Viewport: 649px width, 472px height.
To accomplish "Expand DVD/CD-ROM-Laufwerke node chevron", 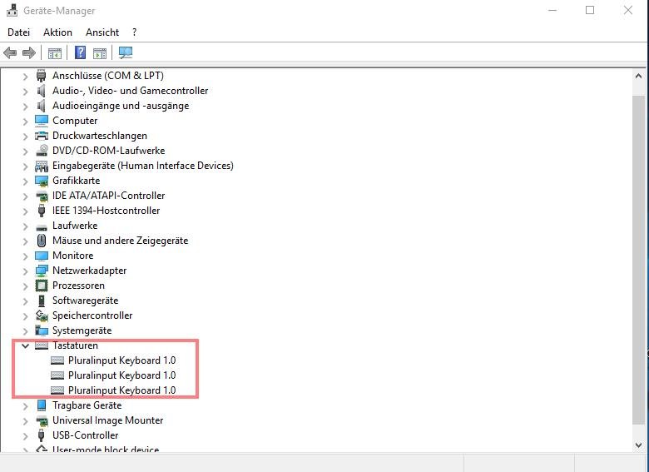I will coord(25,152).
